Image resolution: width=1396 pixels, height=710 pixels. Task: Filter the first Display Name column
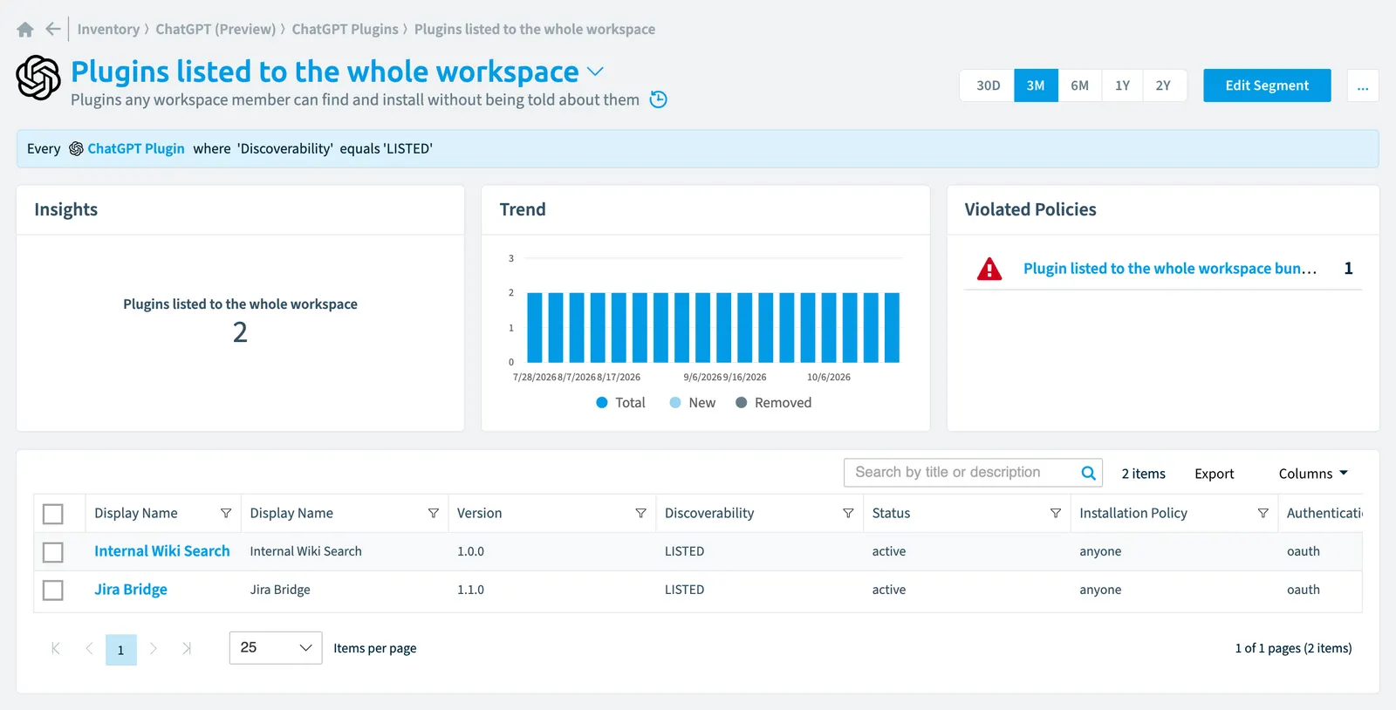point(226,513)
